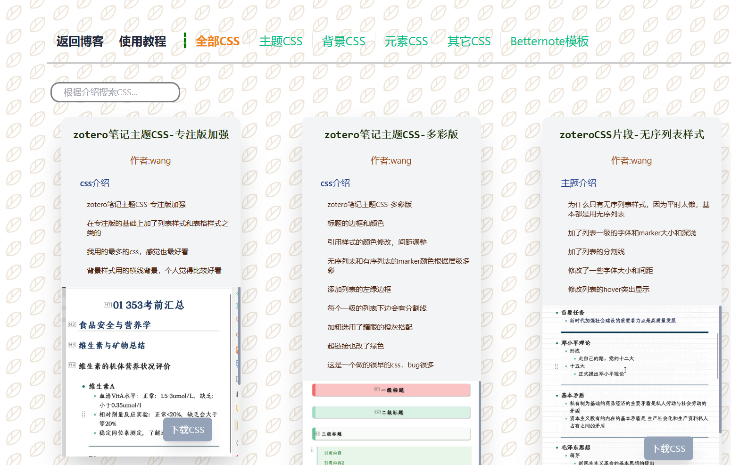The height and width of the screenshot is (465, 731).
Task: Click the 主题介绍 heading
Action: (x=579, y=183)
